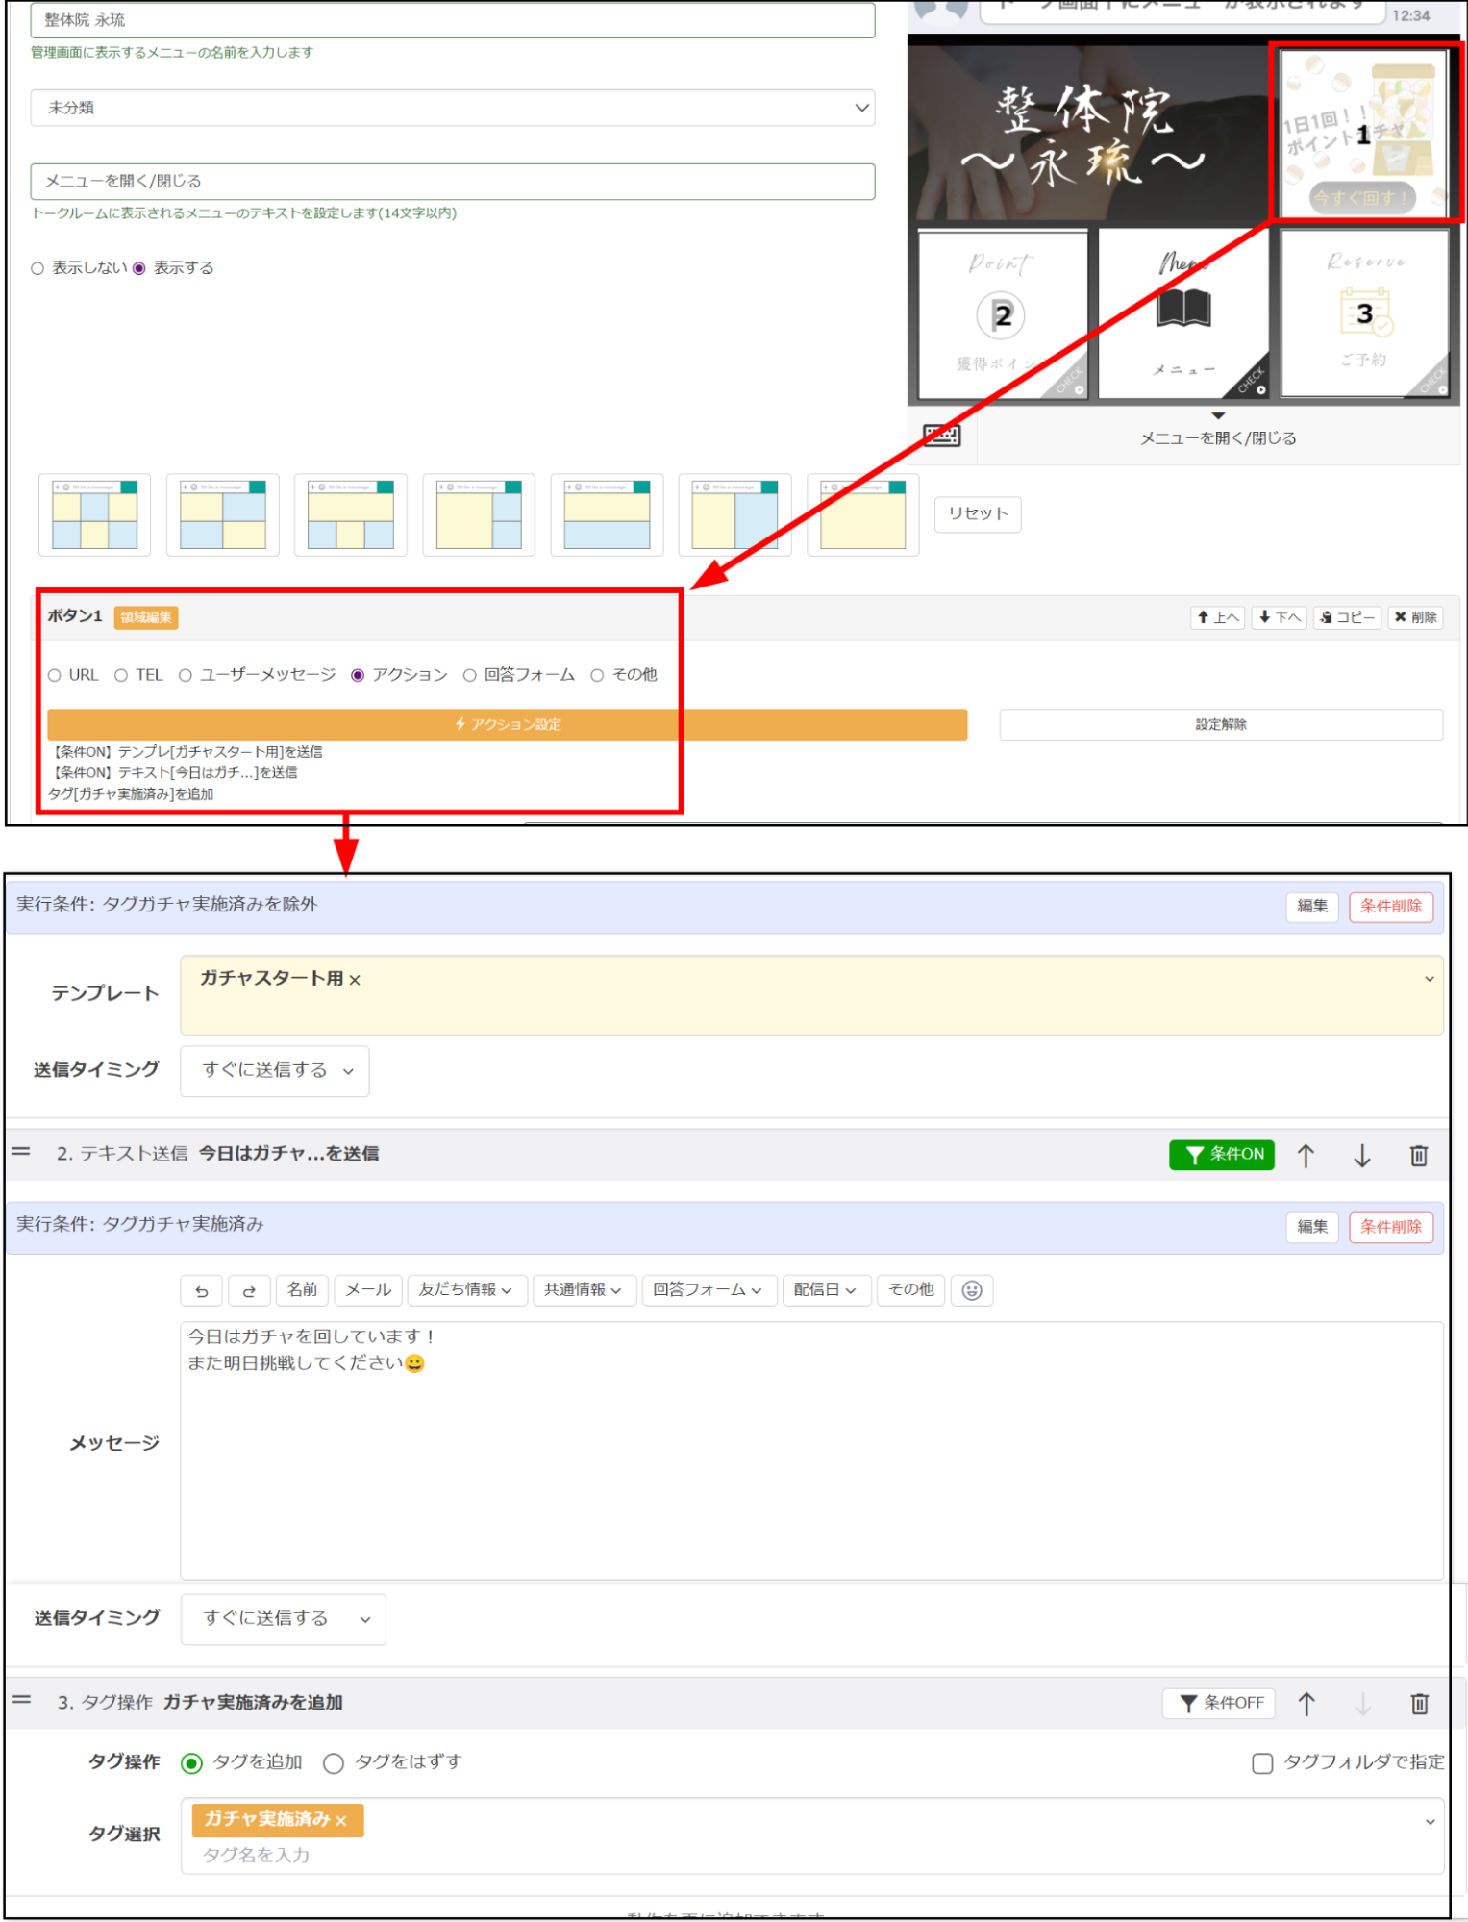Image resolution: width=1468 pixels, height=1922 pixels.
Task: Expand 回答フォーム insert dropdown in toolbar
Action: point(709,1290)
